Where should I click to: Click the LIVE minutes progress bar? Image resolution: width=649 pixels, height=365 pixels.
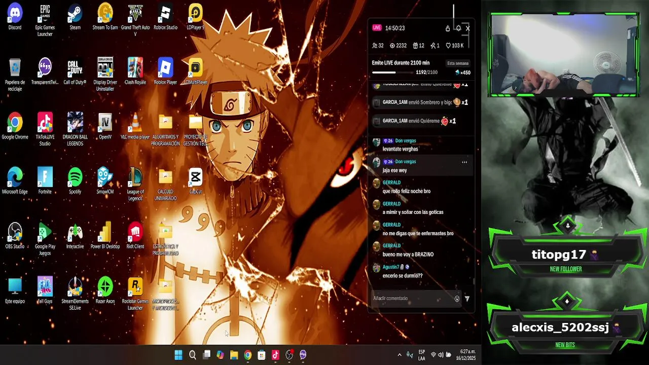393,72
